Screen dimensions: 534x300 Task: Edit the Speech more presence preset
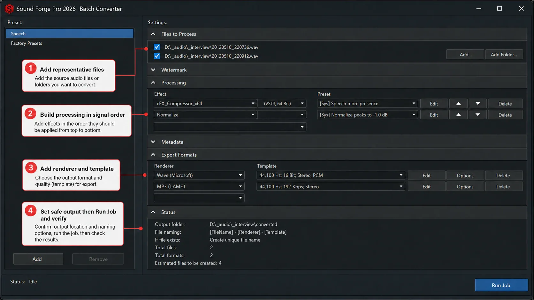coord(434,104)
